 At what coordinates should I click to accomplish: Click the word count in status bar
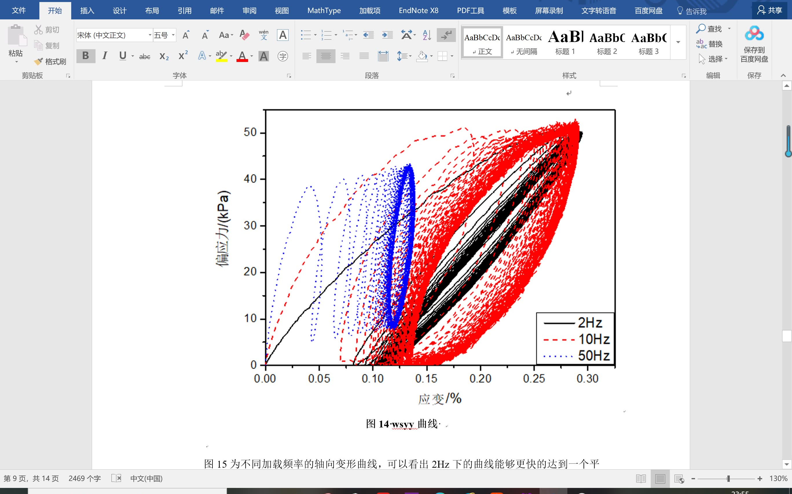(85, 479)
